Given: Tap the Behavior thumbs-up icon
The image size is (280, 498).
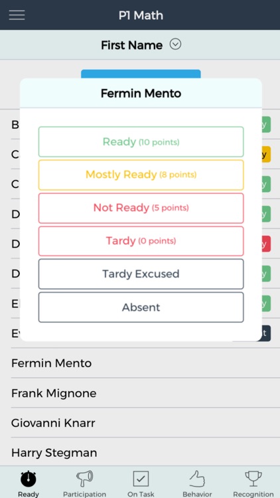Looking at the screenshot, I should point(197,479).
